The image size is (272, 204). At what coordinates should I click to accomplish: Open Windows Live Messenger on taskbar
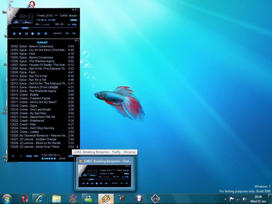pos(89,199)
